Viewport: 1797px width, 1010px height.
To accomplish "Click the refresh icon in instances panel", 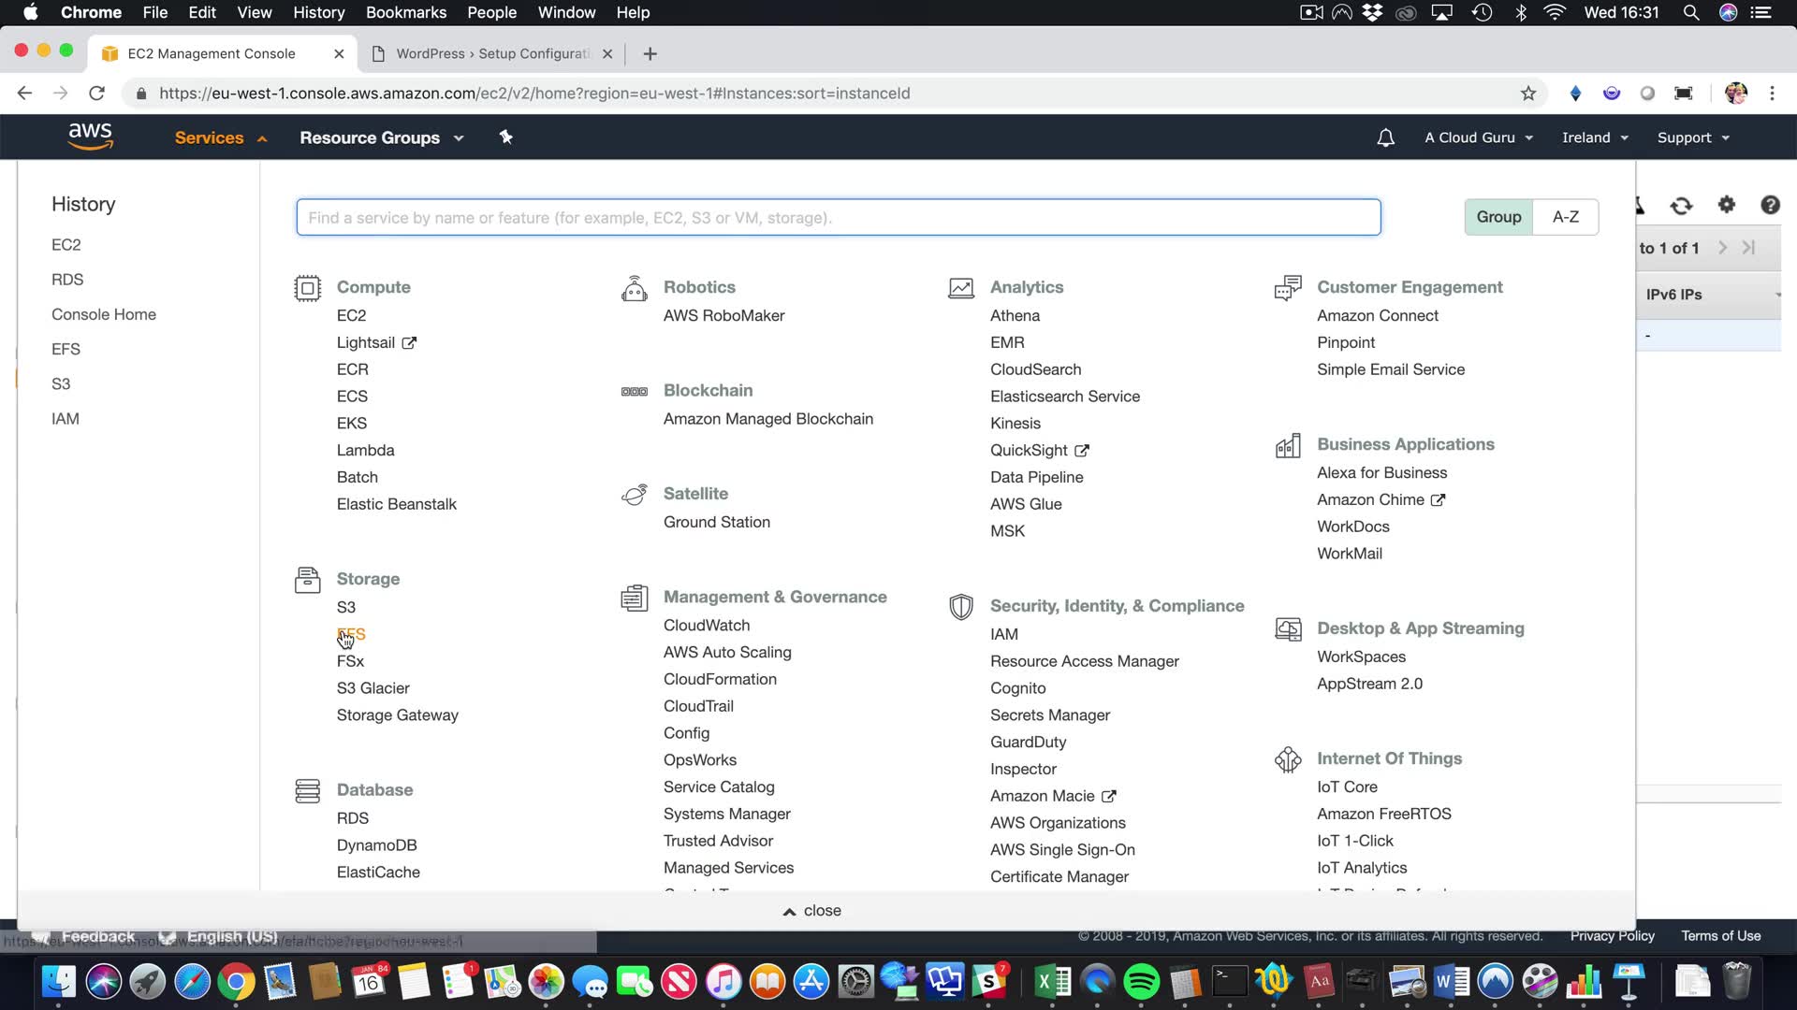I will [1681, 206].
